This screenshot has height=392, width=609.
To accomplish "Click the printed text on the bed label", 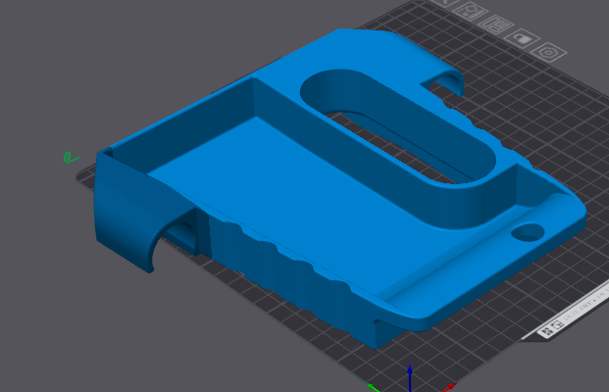I will point(584,309).
